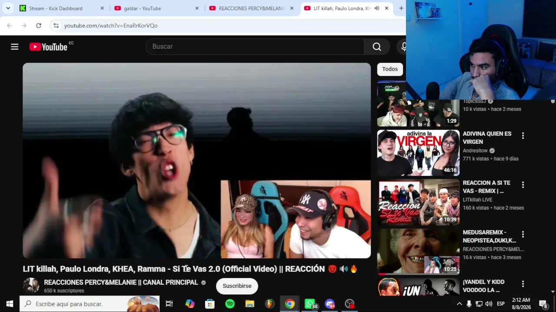The image size is (556, 312).
Task: Open OBS Studio from the taskbar
Action: tap(350, 304)
